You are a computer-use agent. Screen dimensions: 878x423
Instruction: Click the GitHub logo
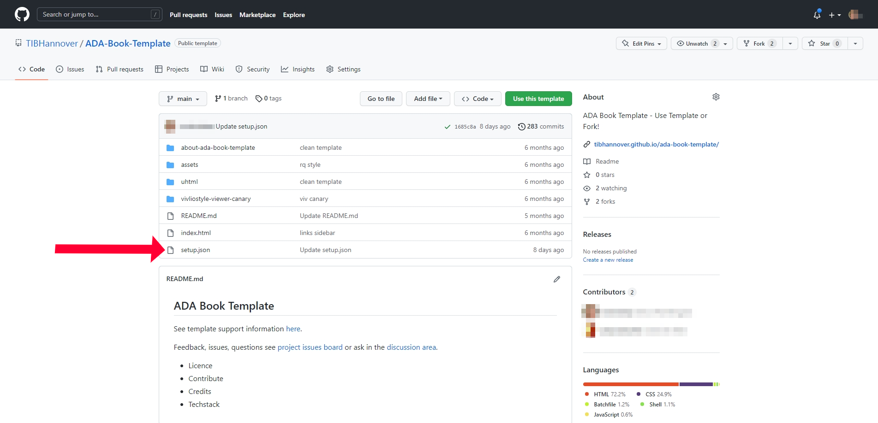(x=22, y=14)
